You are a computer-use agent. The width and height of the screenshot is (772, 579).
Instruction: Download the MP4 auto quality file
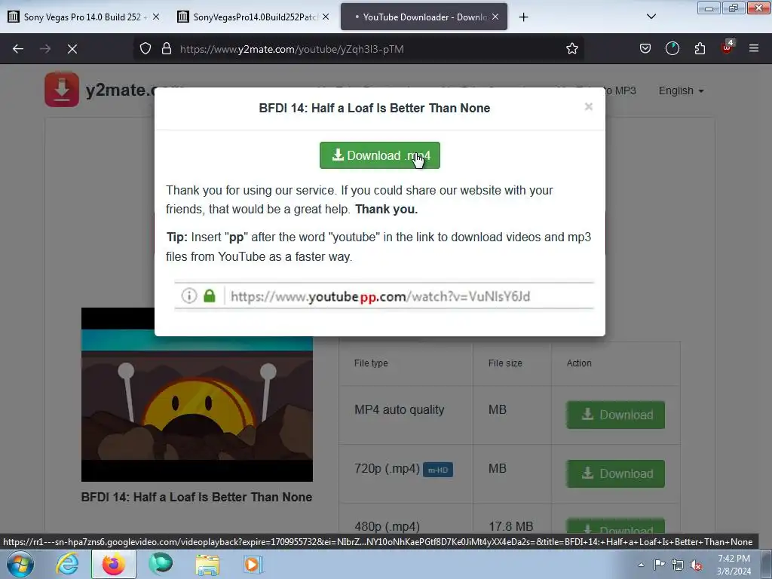[x=615, y=415]
